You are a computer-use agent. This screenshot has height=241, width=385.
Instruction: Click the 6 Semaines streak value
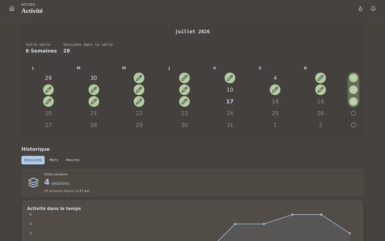(41, 51)
